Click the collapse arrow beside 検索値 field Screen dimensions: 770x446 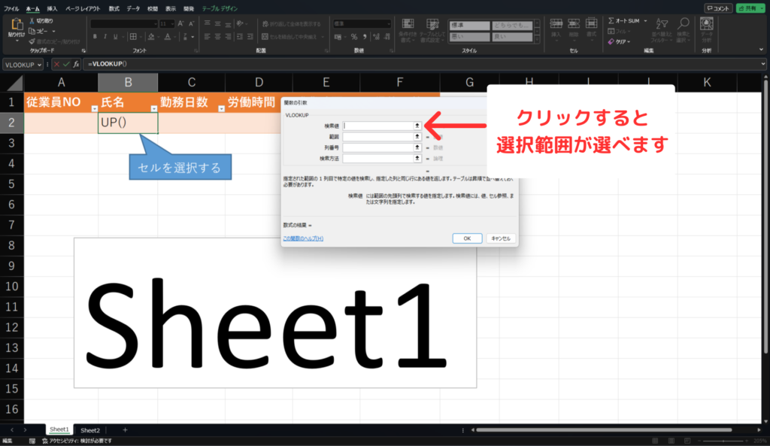(x=417, y=126)
